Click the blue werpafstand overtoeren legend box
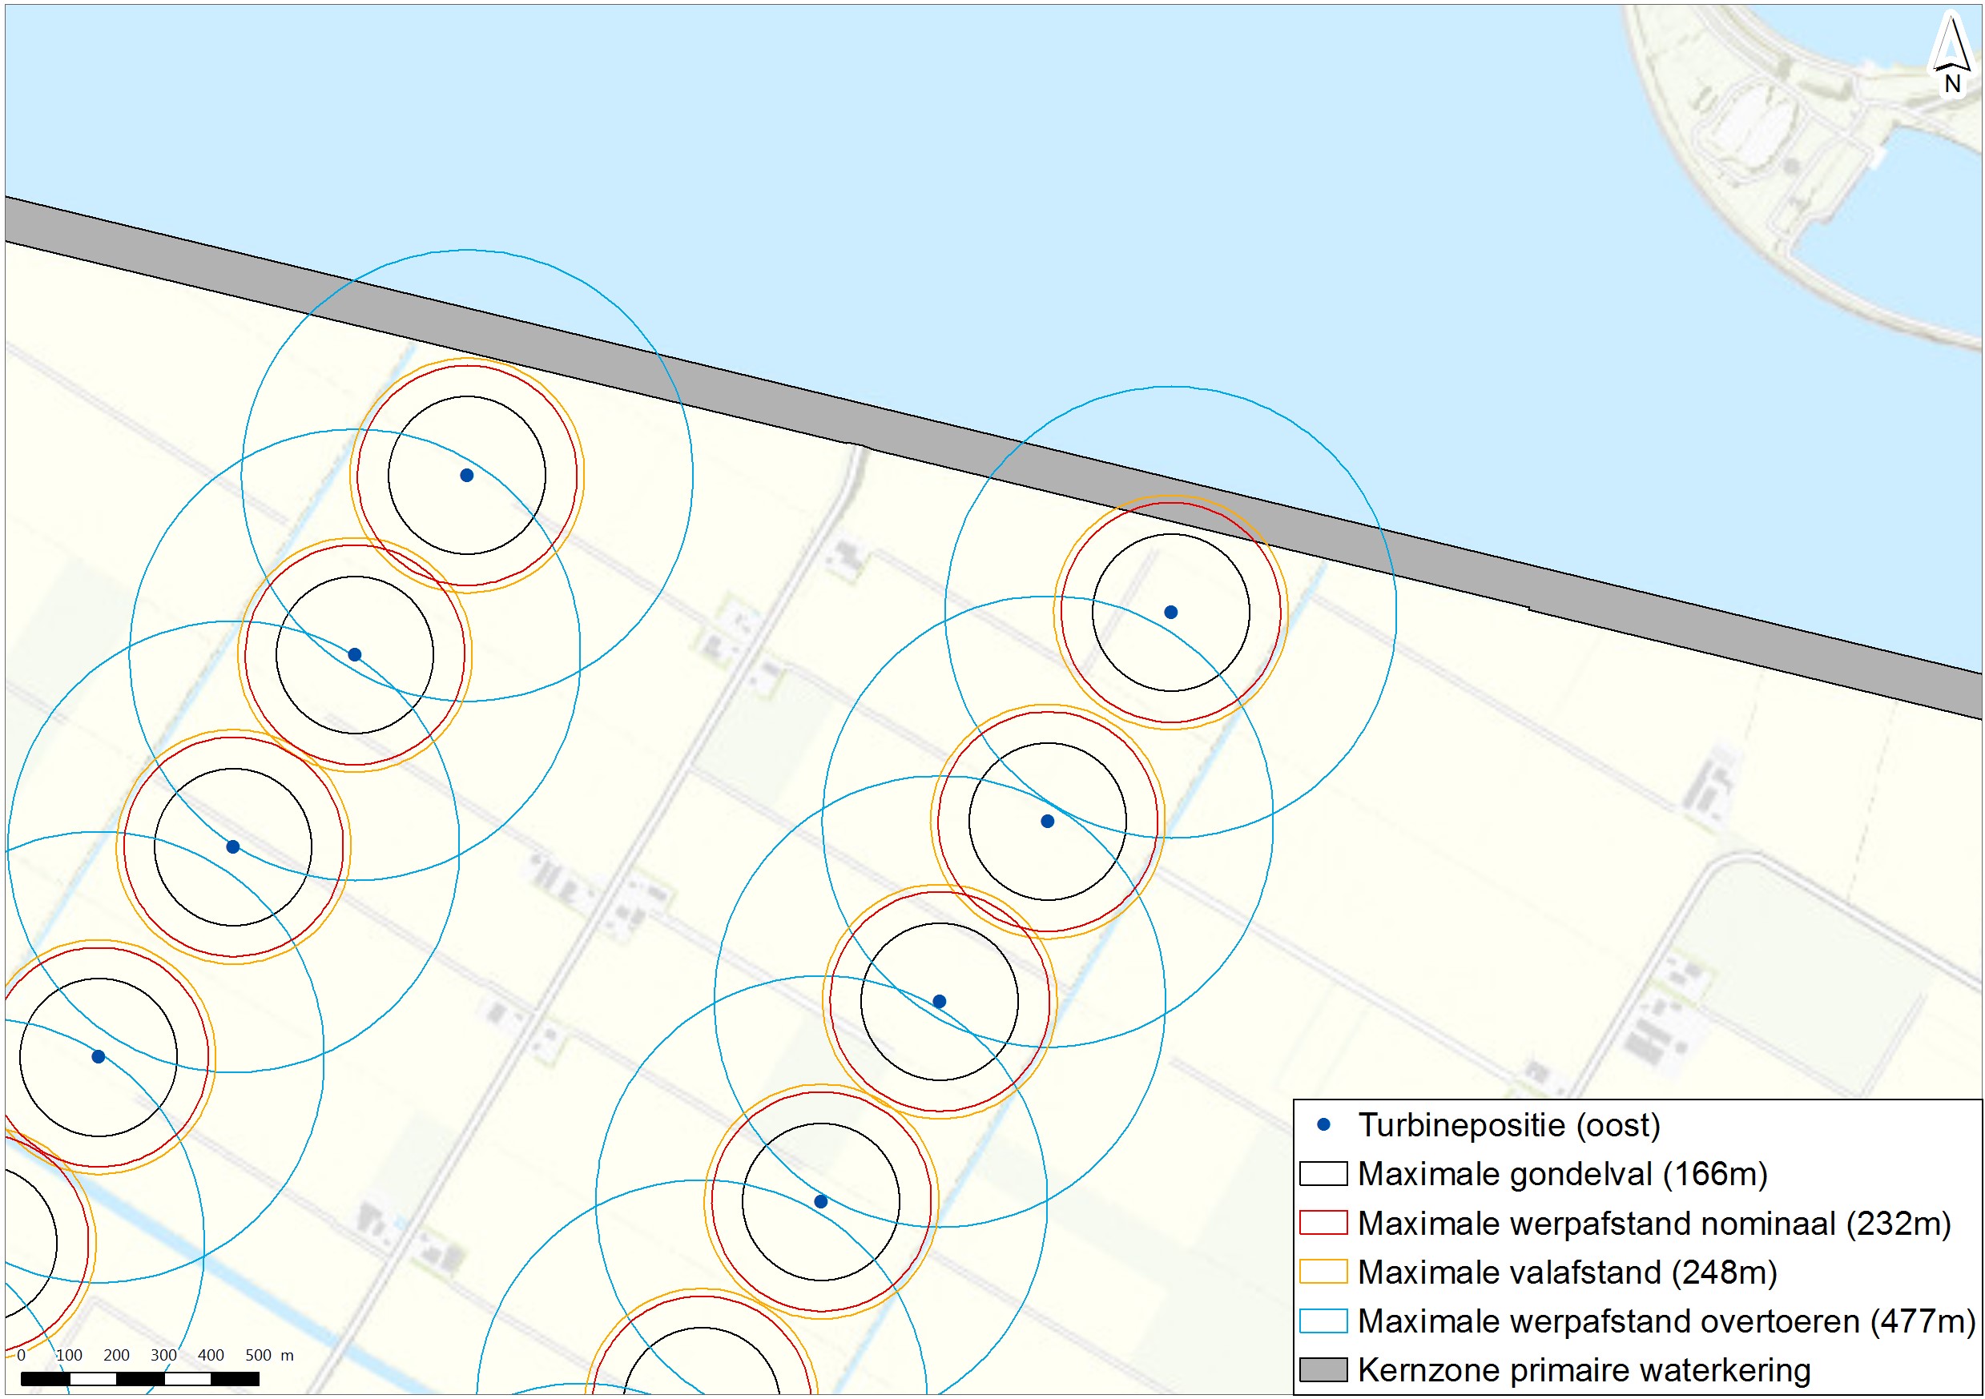The width and height of the screenshot is (1985, 1399). click(1323, 1321)
